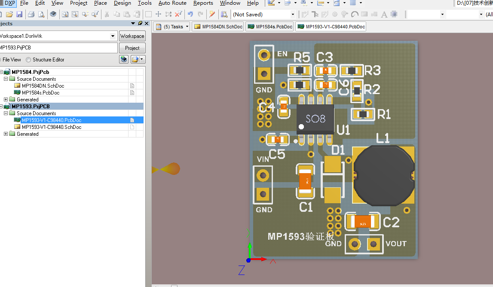493x287 pixels.
Task: Click the Zoom area icon
Action: click(x=75, y=14)
